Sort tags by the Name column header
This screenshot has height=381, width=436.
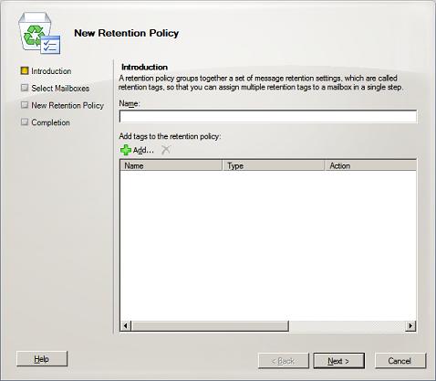coord(171,165)
